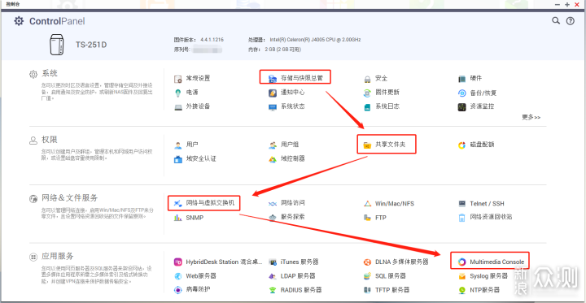Open 共享文件夹 shared folders

click(x=384, y=145)
